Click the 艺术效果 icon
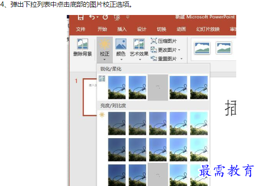Viewport: 258px width, 186px height. [139, 44]
